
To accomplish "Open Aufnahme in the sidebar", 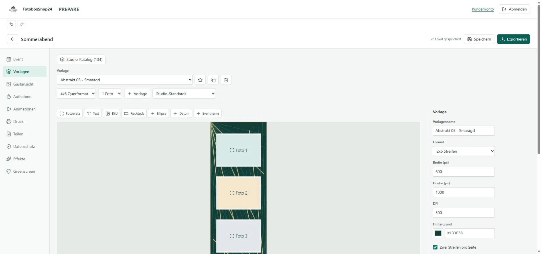I will point(25,97).
